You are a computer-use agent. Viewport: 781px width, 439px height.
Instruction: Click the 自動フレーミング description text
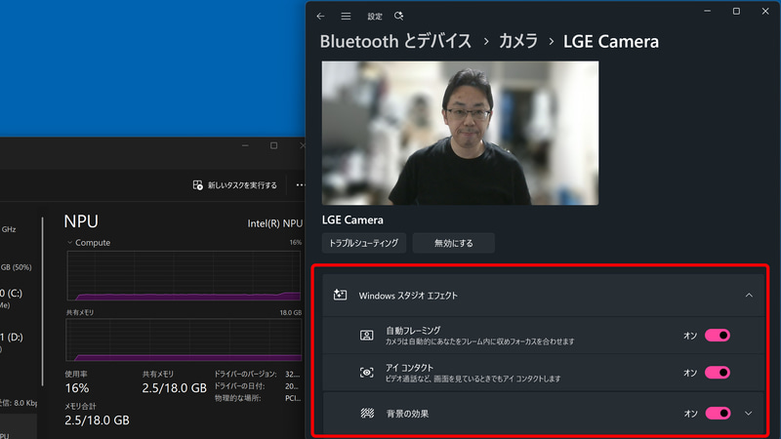pos(479,341)
